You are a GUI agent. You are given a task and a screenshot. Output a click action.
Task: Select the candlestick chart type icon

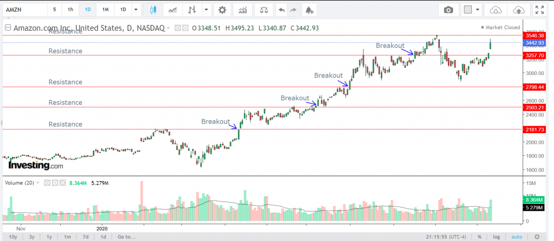click(153, 10)
